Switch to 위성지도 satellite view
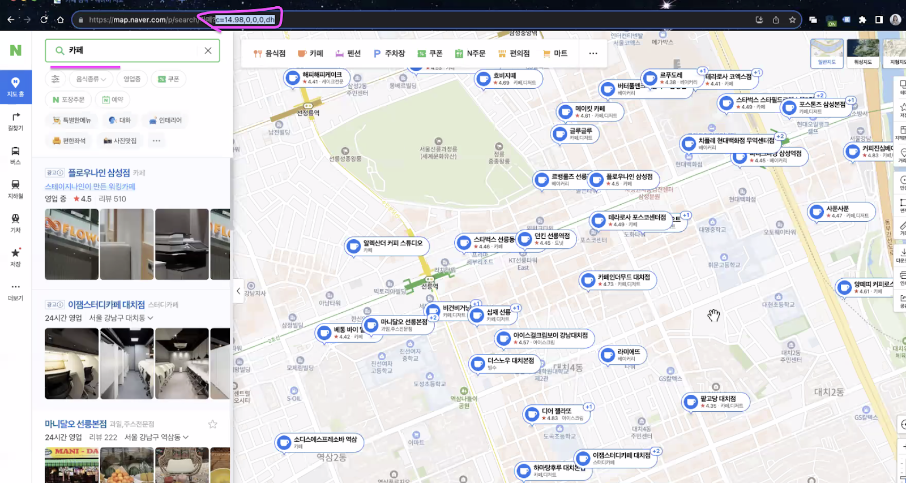The height and width of the screenshot is (483, 906). [863, 53]
